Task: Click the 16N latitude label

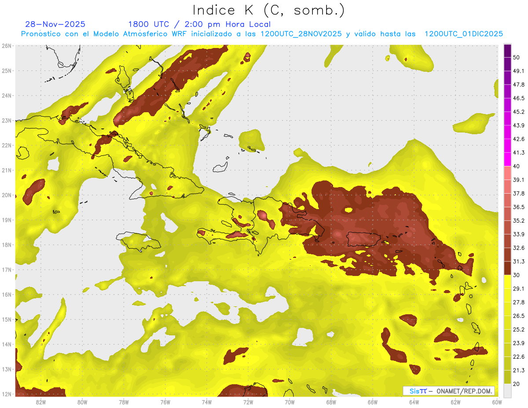Action: point(7,294)
